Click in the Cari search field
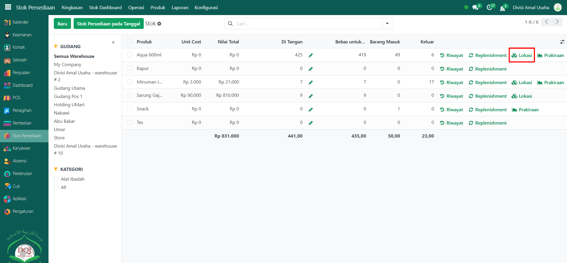Viewport: 567px width, 263px height. pyautogui.click(x=308, y=24)
